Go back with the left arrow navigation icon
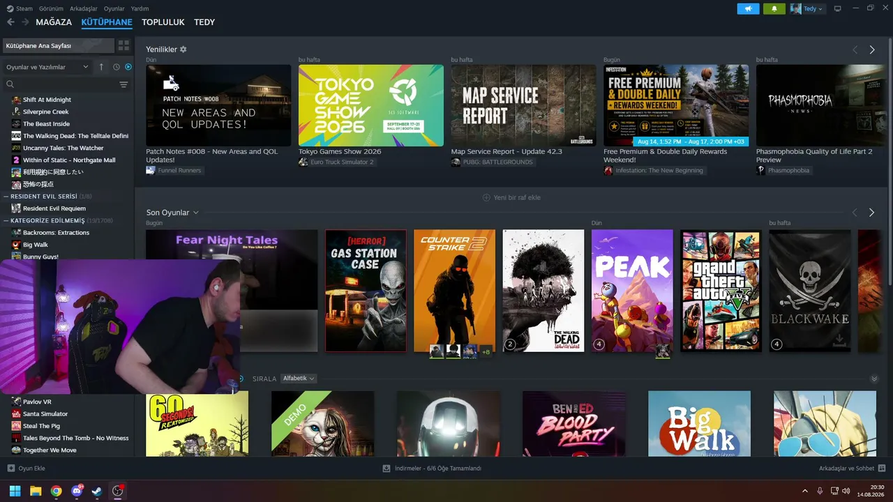Screen dimensions: 893x502 [10, 22]
